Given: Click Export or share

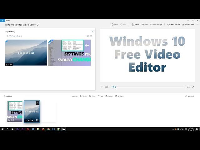Looking at the screenshot, I should pyautogui.click(x=188, y=24).
